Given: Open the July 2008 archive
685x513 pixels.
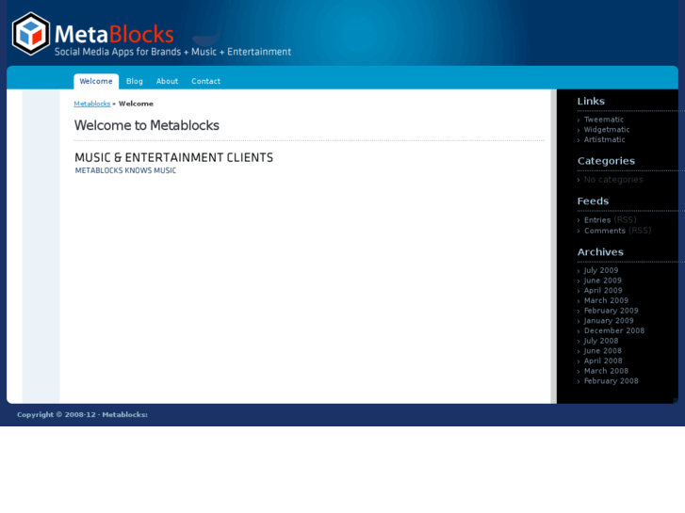Looking at the screenshot, I should 601,341.
